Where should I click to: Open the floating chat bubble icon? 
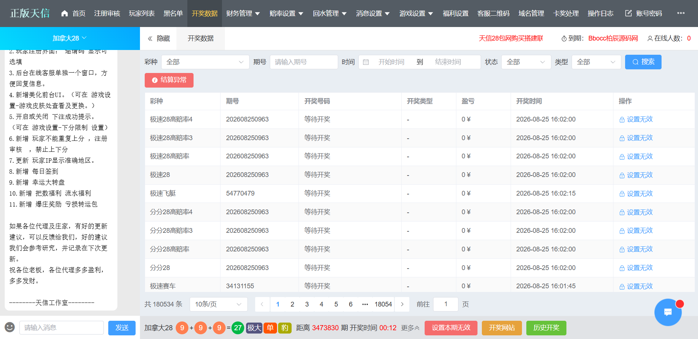(668, 312)
